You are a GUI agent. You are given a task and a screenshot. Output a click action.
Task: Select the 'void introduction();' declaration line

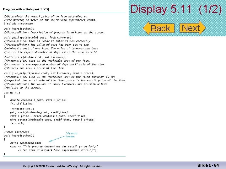tap(20, 29)
